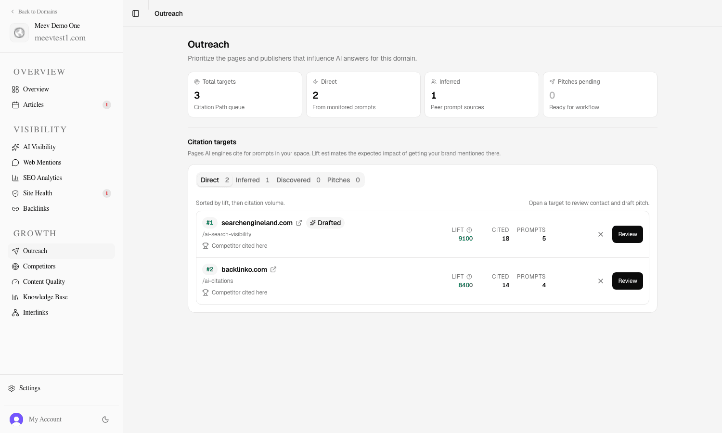Click the #1 rank badge
The height and width of the screenshot is (433, 722).
[210, 223]
